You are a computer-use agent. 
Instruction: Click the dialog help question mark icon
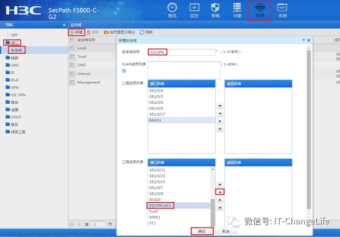304,40
